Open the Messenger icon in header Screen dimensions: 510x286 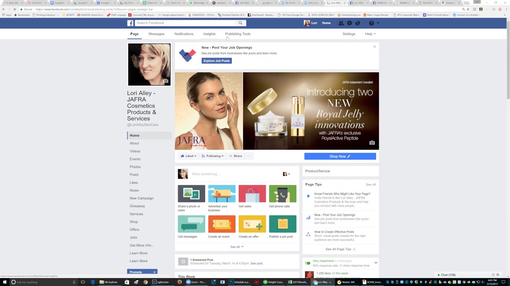(349, 23)
